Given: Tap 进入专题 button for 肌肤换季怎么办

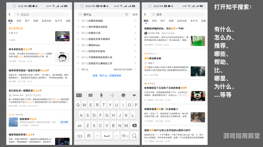Looking at the screenshot, I should (x=64, y=122).
